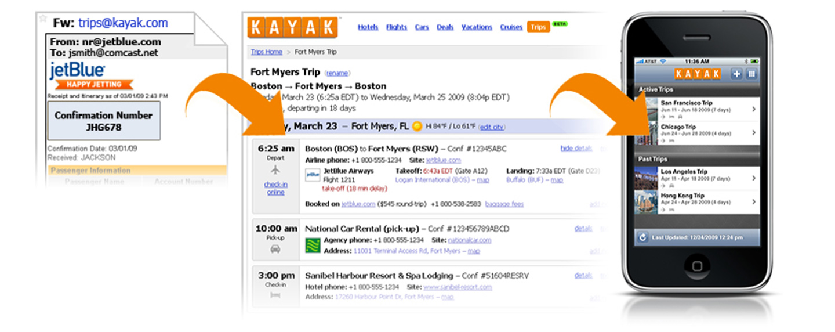Screen dimensions: 835x332
Task: Select the orange Trips tab
Action: click(538, 27)
